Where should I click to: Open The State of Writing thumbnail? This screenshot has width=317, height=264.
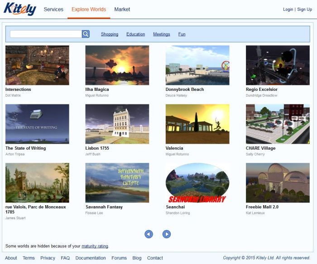37,124
